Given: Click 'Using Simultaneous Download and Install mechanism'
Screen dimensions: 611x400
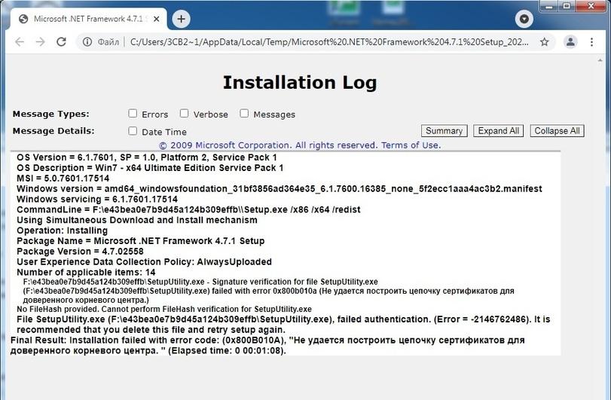Looking at the screenshot, I should pyautogui.click(x=137, y=220).
